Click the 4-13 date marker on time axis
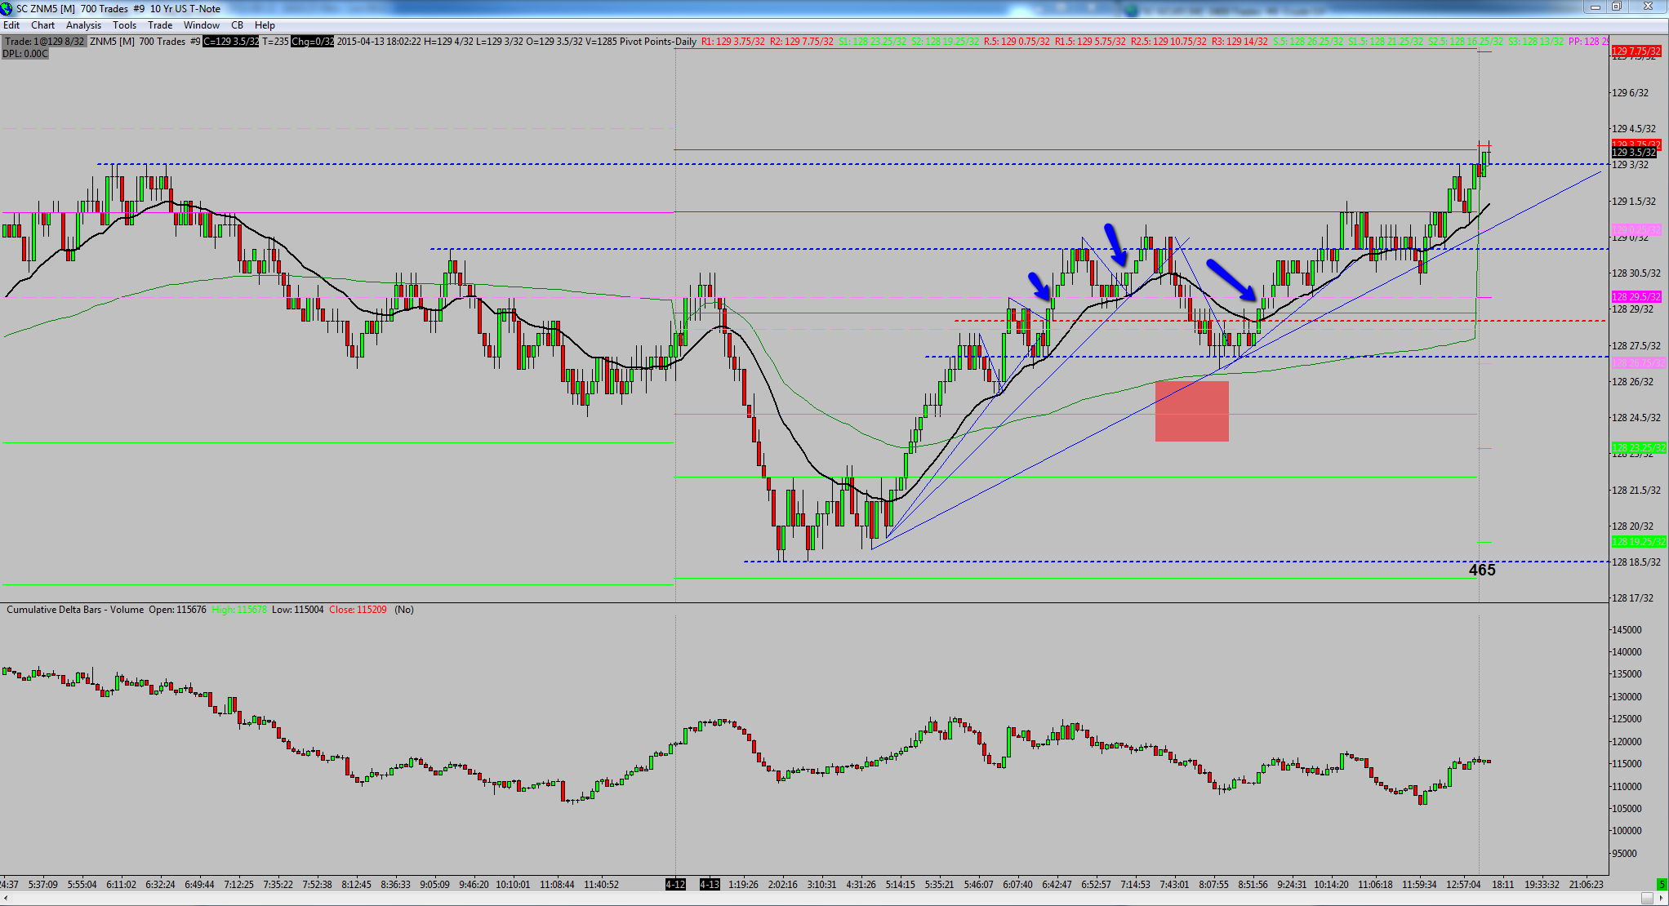 tap(710, 884)
